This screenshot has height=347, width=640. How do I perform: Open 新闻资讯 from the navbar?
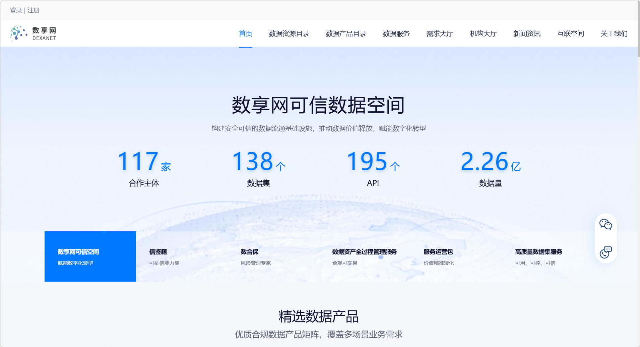[527, 34]
